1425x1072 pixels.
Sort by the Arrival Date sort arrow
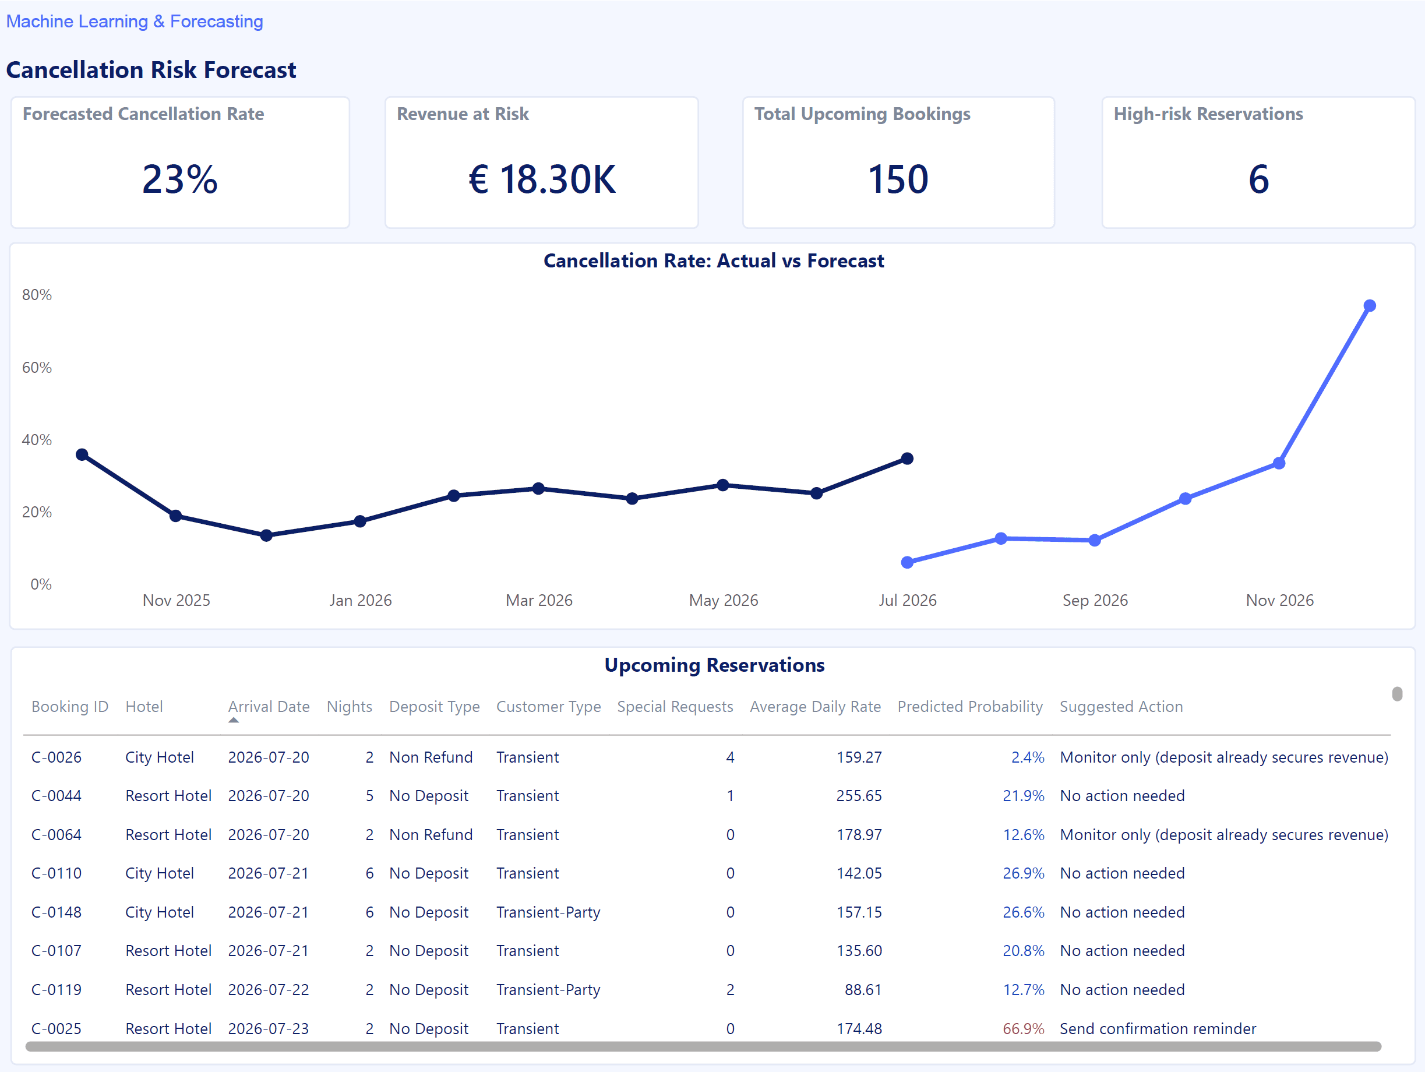234,720
